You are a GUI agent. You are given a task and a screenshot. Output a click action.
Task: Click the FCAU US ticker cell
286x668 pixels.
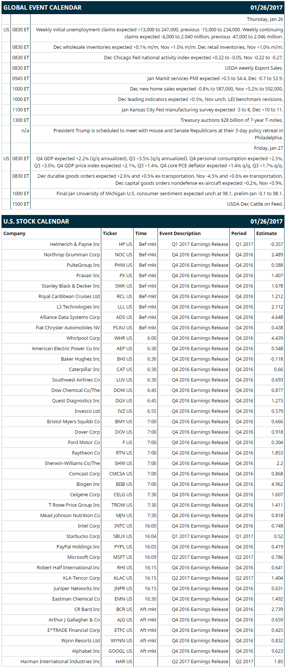point(123,327)
